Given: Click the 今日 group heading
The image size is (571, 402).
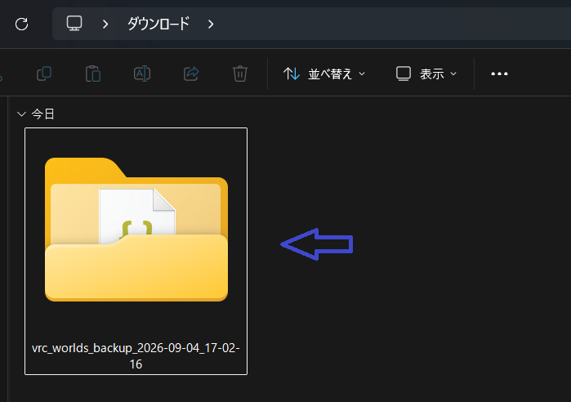Looking at the screenshot, I should pyautogui.click(x=43, y=114).
